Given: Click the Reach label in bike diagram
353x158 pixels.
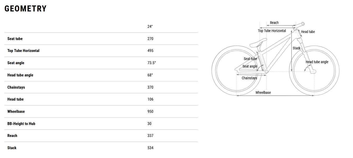Looking at the screenshot, I should [274, 23].
